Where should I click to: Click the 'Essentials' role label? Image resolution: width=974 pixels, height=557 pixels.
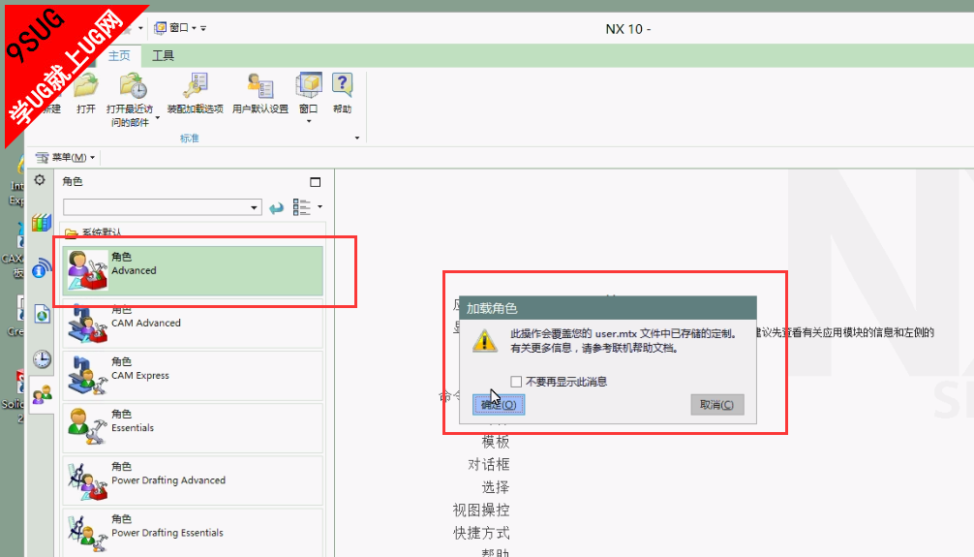[133, 428]
